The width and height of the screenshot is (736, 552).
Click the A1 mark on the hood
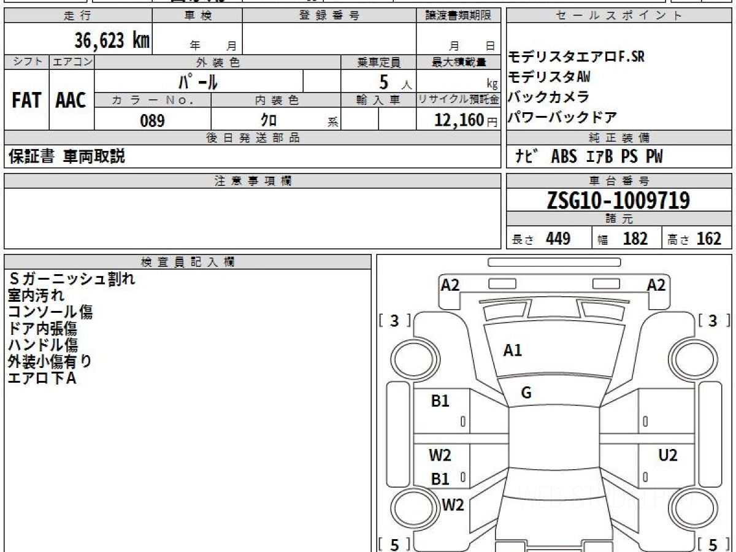tap(512, 351)
